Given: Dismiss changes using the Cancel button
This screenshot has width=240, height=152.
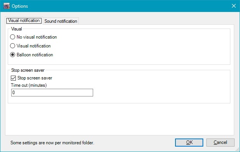Looking at the screenshot, I should pyautogui.click(x=220, y=142).
